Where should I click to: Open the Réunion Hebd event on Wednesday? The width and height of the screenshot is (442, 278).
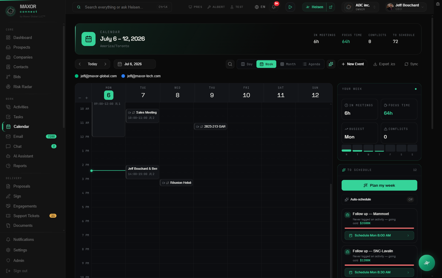click(177, 183)
